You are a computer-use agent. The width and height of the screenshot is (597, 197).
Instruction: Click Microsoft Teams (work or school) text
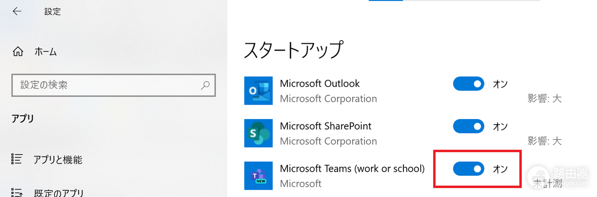(x=352, y=169)
